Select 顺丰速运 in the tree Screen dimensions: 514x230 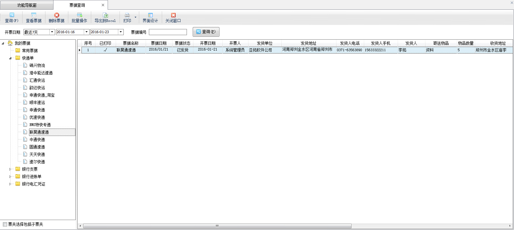pos(37,102)
